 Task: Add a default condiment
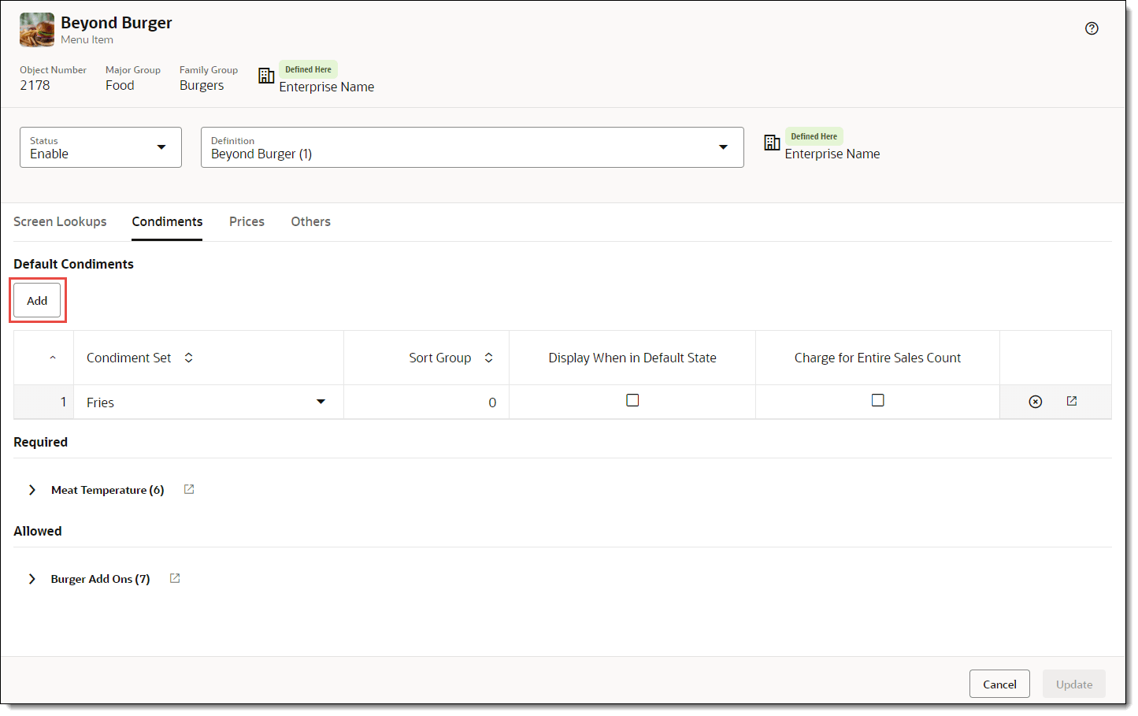(x=37, y=300)
